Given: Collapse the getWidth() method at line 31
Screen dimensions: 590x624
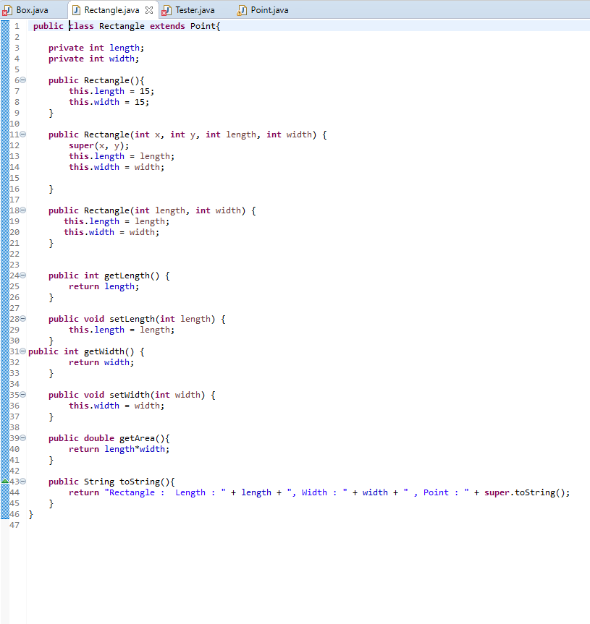Looking at the screenshot, I should 23,351.
